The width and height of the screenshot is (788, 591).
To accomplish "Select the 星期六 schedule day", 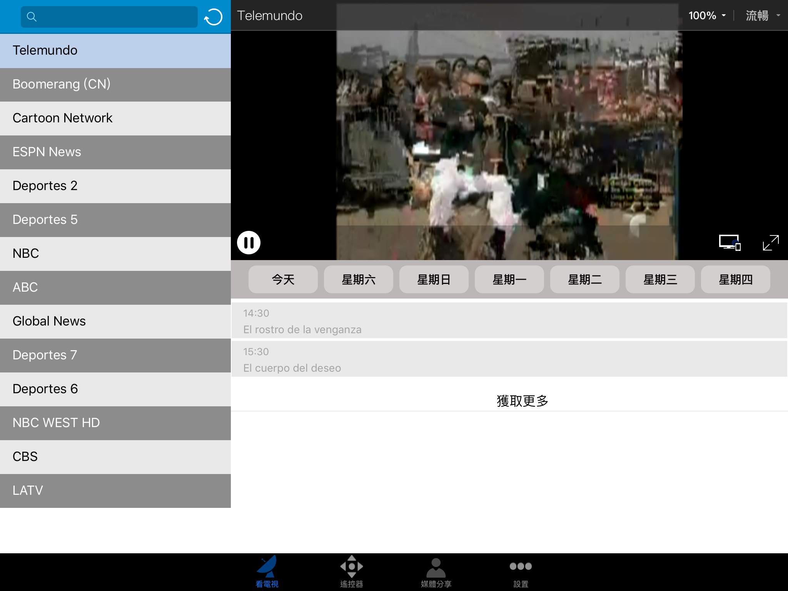I will [359, 279].
